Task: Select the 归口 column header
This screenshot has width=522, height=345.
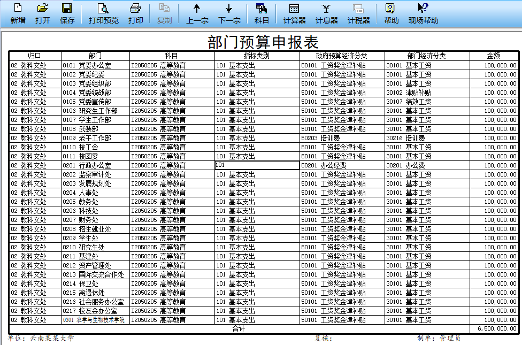Action: point(35,56)
